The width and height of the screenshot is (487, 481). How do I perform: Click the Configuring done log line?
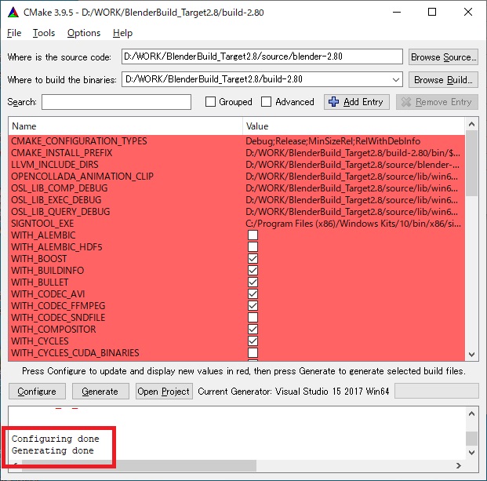[55, 439]
